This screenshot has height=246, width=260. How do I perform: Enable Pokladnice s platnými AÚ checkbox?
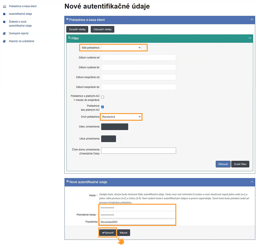(103, 97)
